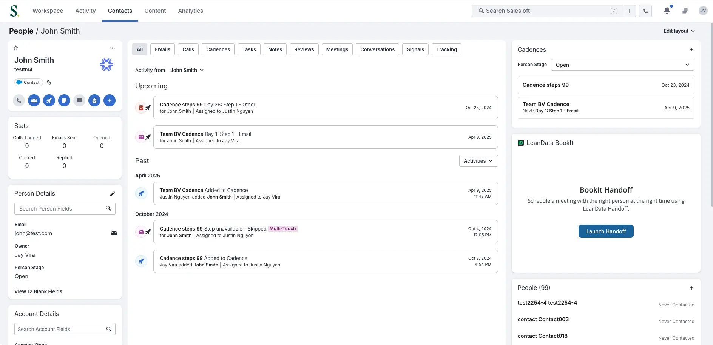Click View 12 Blank Fields link
The width and height of the screenshot is (713, 345).
click(39, 291)
